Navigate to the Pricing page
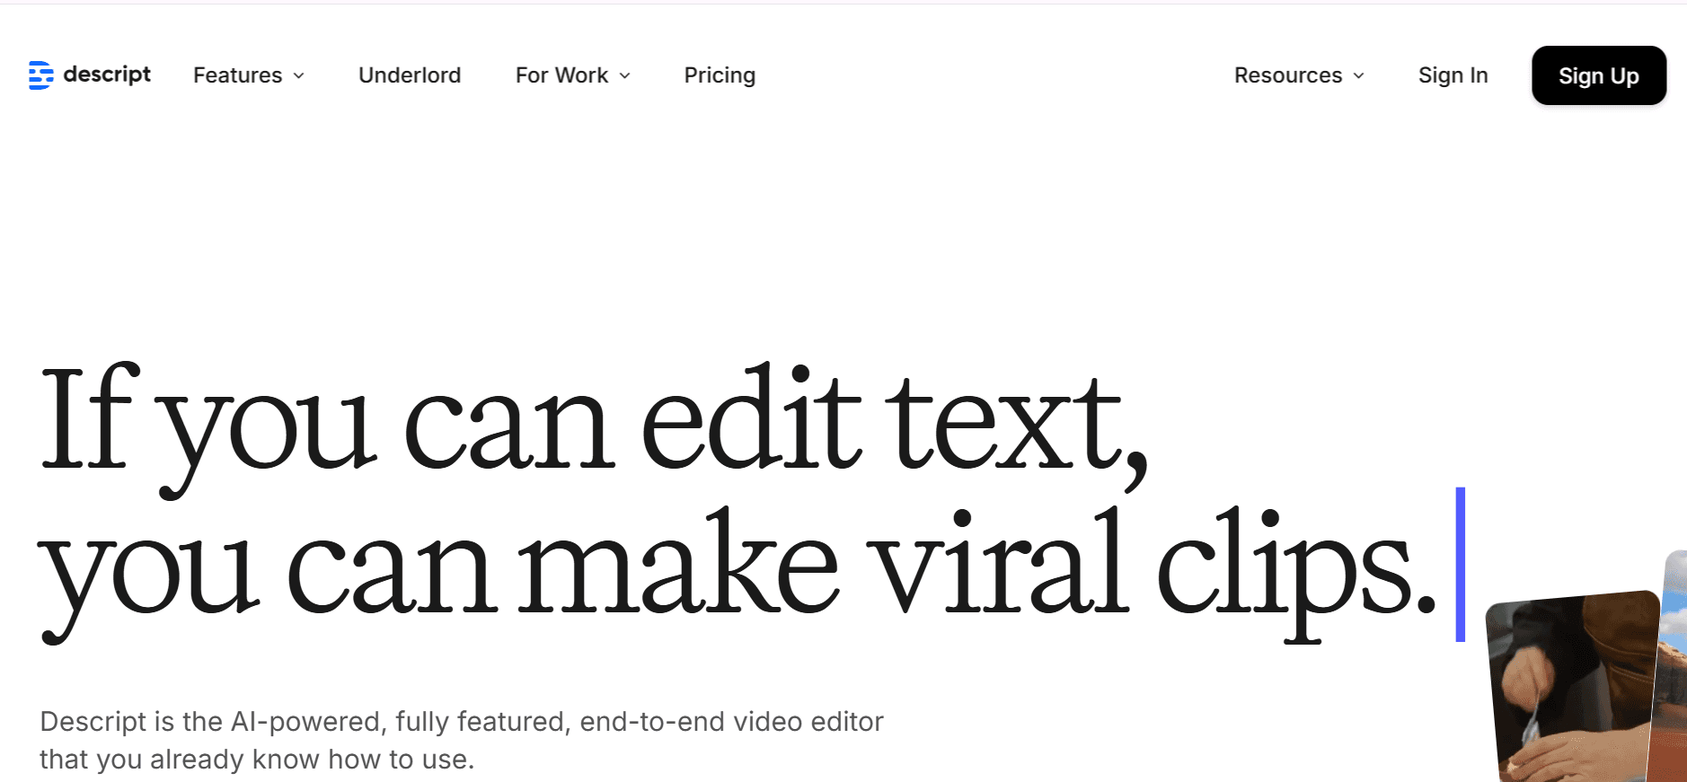 (720, 75)
